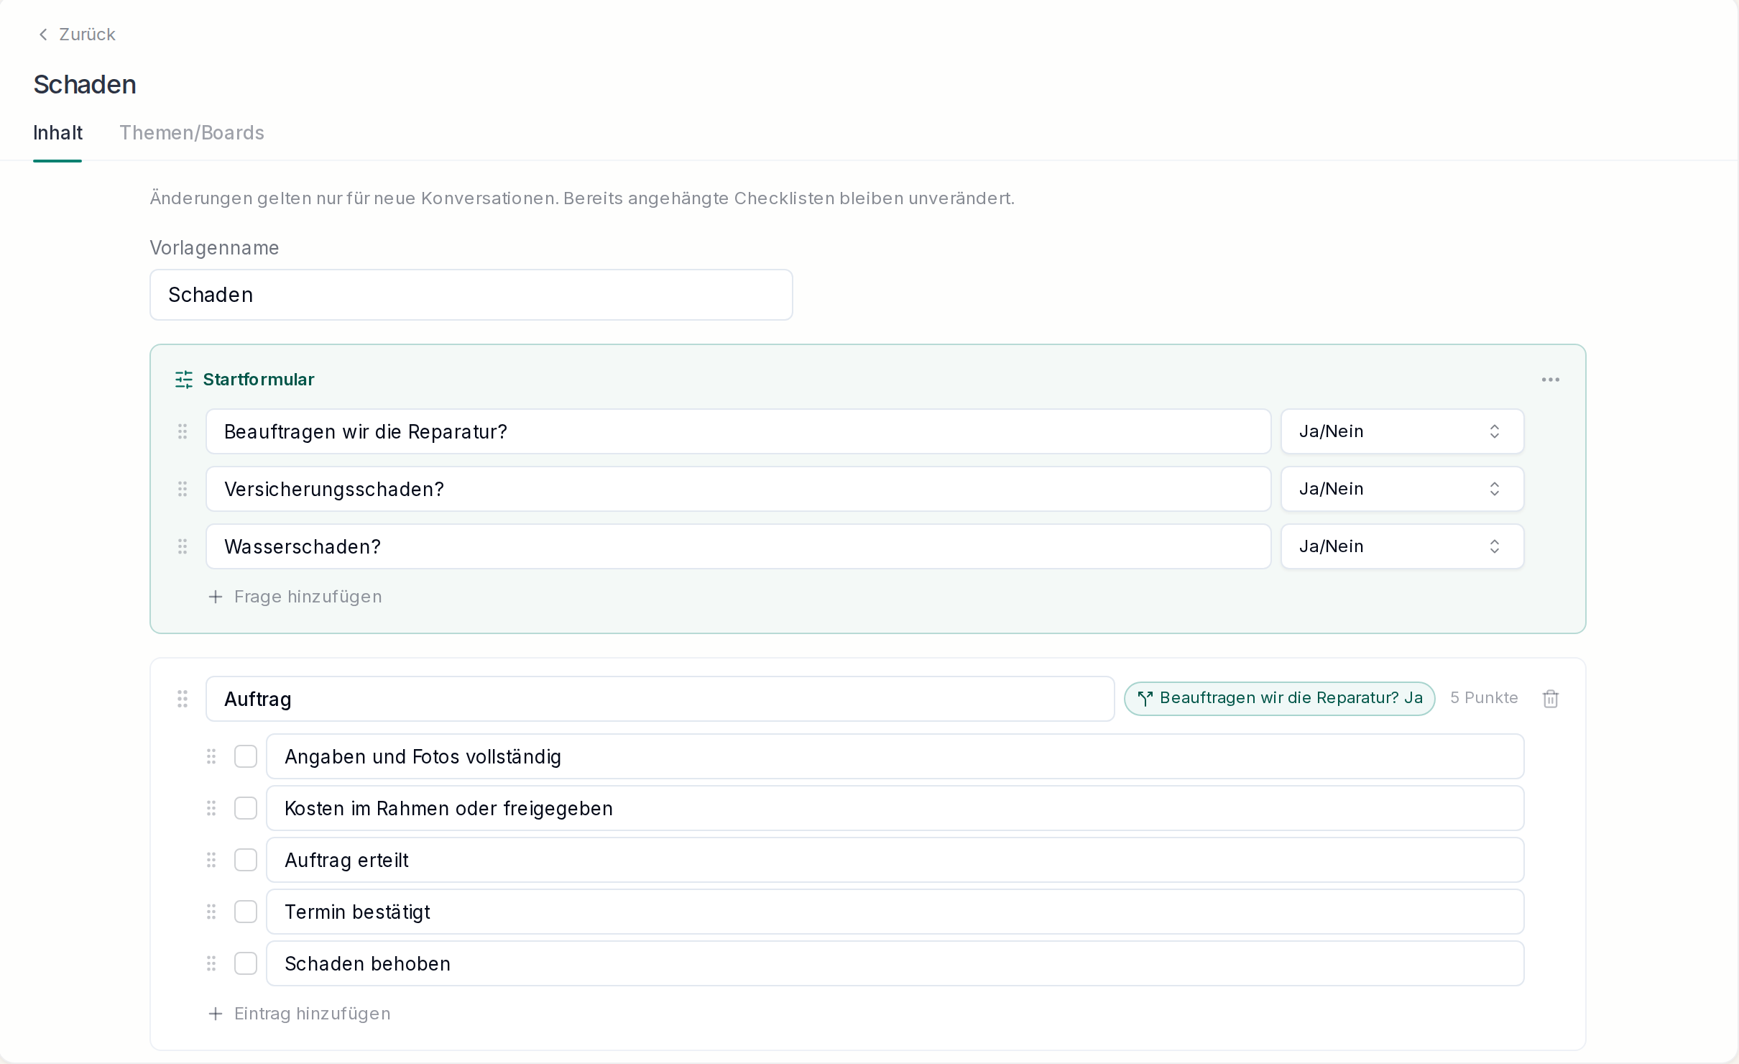Open Ja/Nein type dropdown for 'Versicherungsschaden?'

pos(1402,489)
